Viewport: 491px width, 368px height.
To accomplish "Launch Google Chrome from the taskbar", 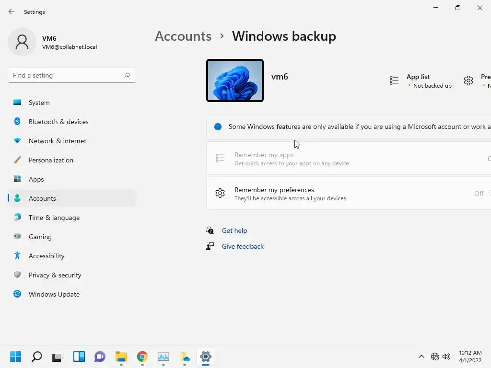I will coord(142,356).
